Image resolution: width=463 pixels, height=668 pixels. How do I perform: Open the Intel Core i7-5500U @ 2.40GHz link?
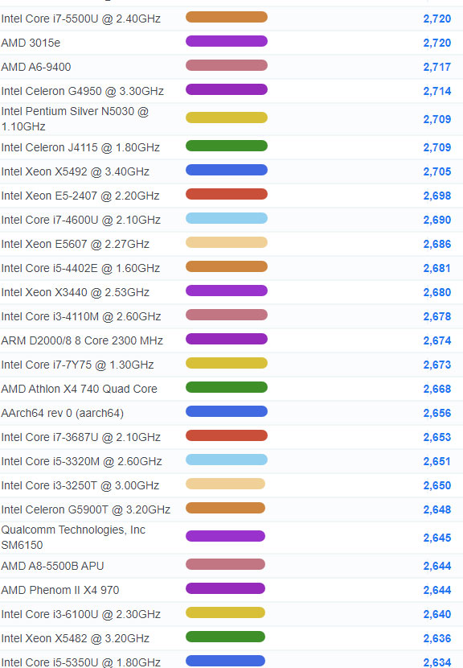[x=81, y=19]
